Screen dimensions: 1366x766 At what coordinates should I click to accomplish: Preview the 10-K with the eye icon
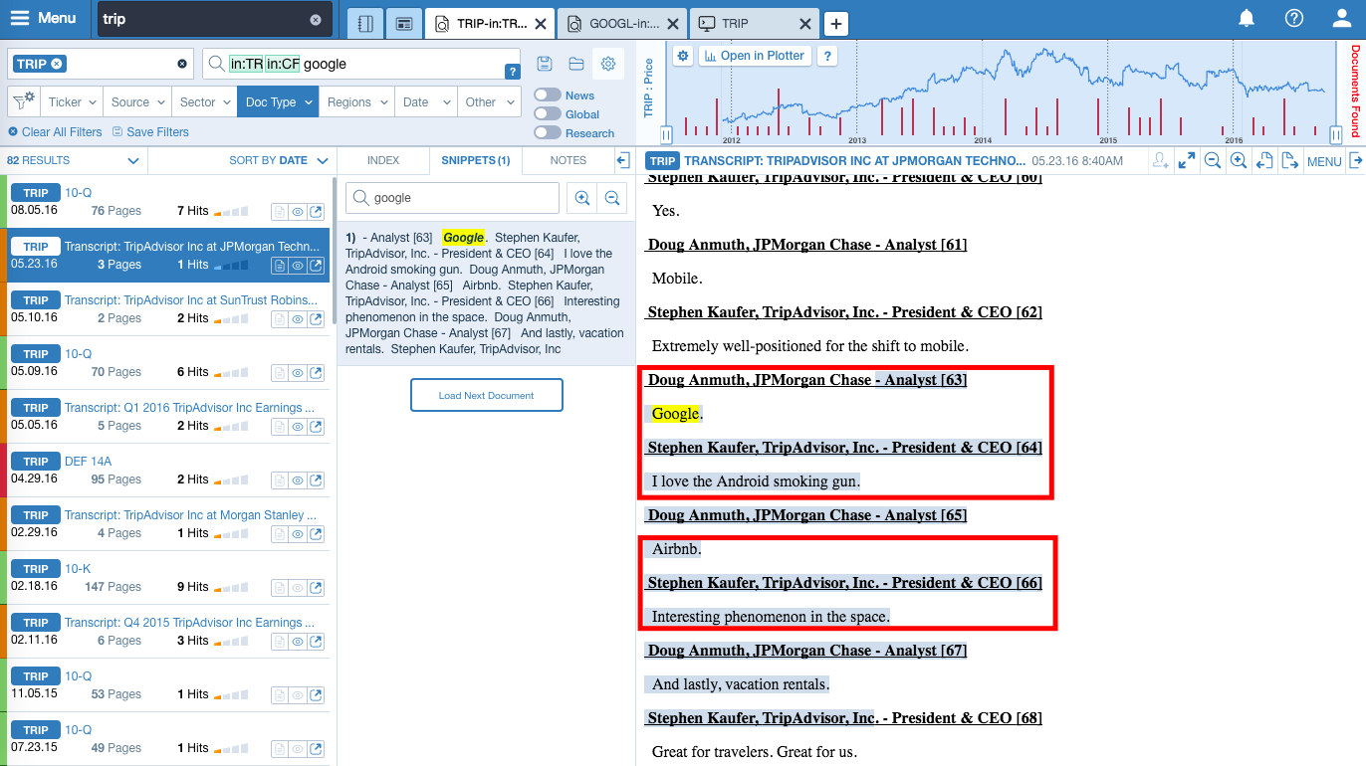tap(298, 587)
